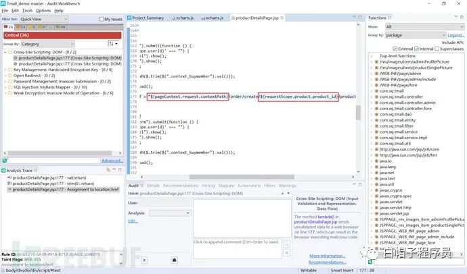This screenshot has width=467, height=274.
Task: Click the lower button beside the comment box
Action: click(286, 252)
